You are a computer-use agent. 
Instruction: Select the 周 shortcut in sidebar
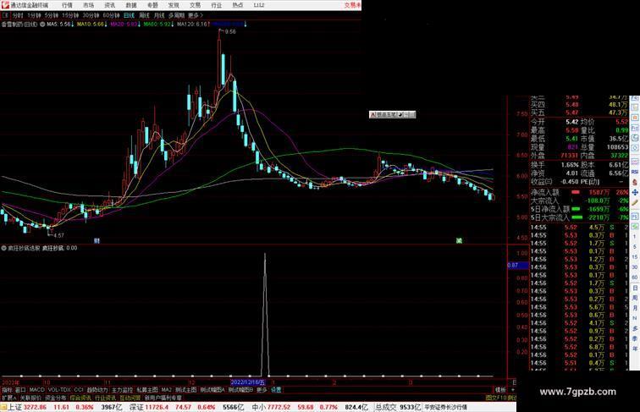click(635, 298)
